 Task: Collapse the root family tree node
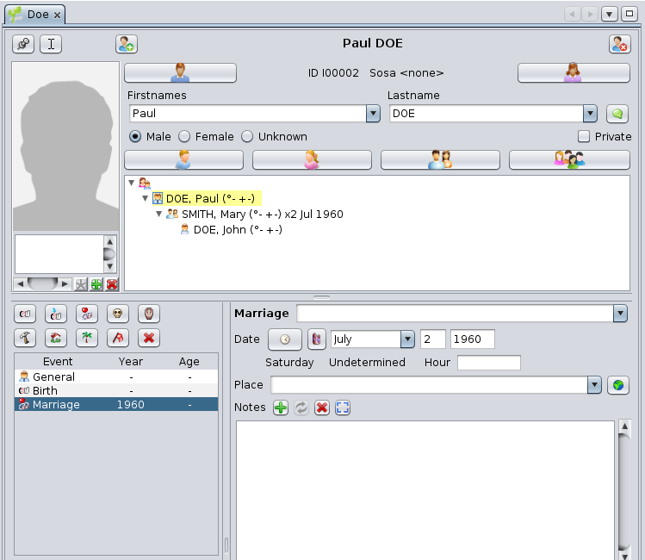[131, 183]
